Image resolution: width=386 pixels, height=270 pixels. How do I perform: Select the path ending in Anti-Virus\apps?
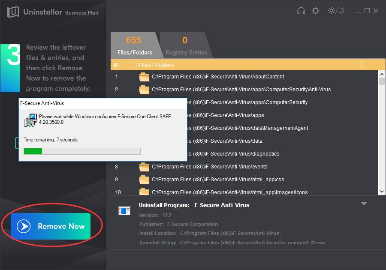click(226, 115)
